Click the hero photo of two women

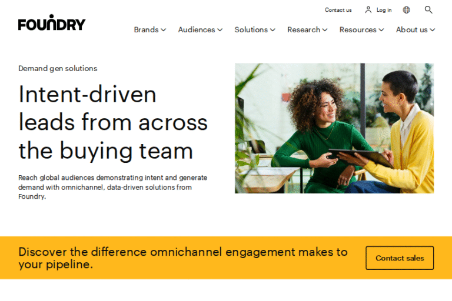pos(334,128)
